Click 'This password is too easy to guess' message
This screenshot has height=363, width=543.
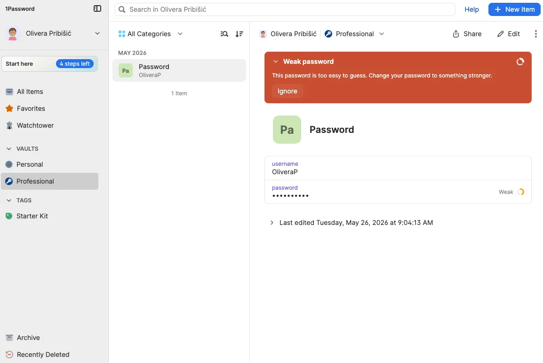pyautogui.click(x=382, y=75)
